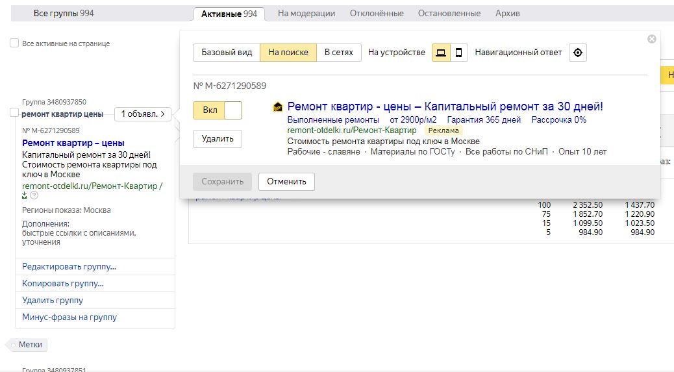Click the 'ремонт квартир цены' group name

(62, 114)
